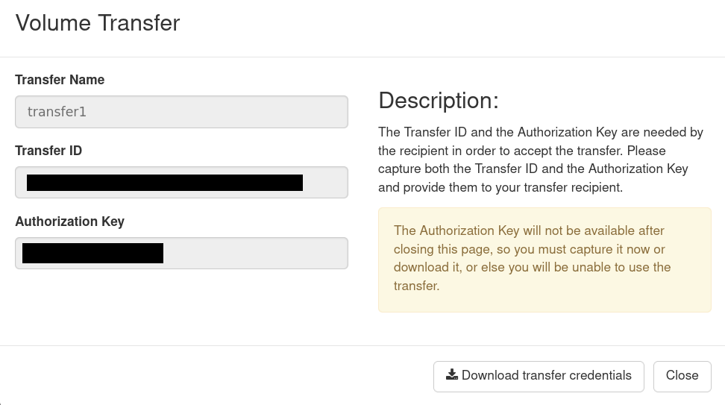Click the redacted Authorization Key value
725x405 pixels.
click(x=92, y=253)
